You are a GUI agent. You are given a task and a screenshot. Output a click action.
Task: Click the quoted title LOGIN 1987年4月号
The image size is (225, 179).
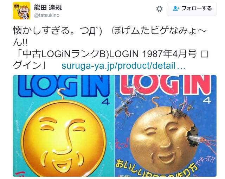153,54
